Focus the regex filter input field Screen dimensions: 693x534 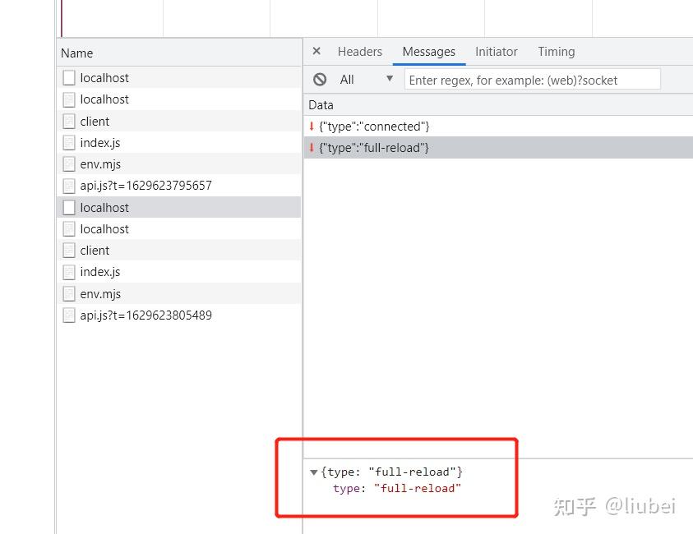(533, 80)
